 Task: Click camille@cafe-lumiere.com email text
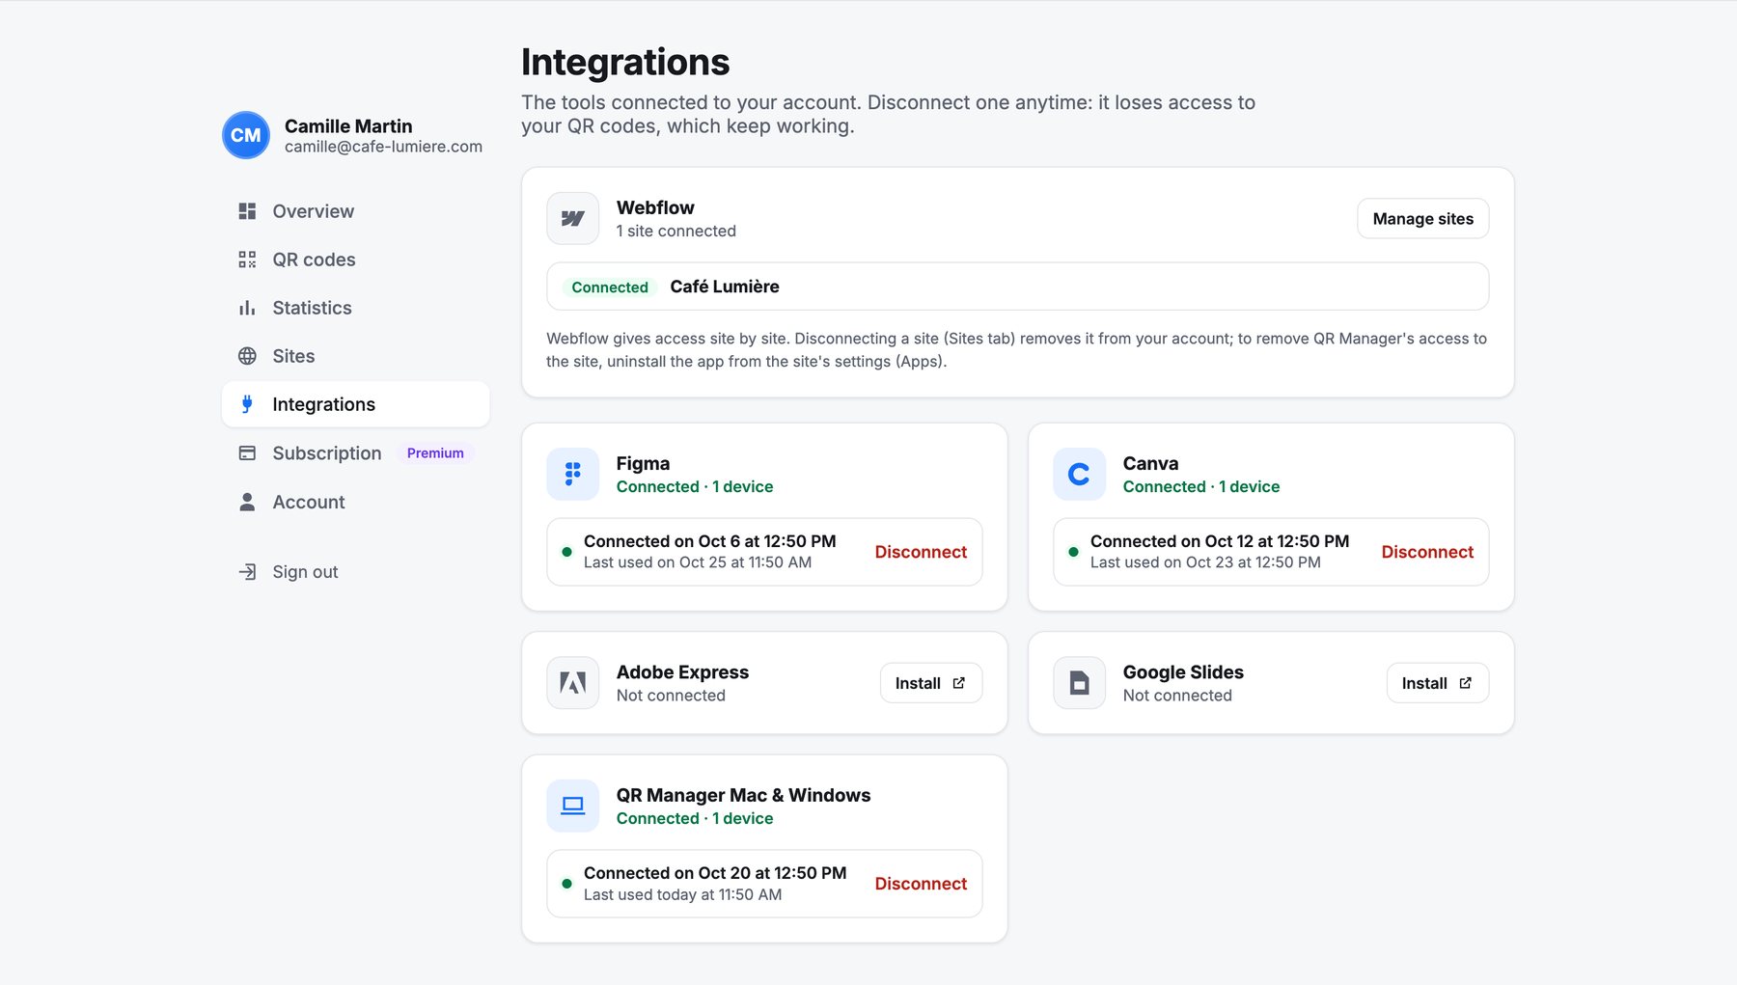pos(383,147)
